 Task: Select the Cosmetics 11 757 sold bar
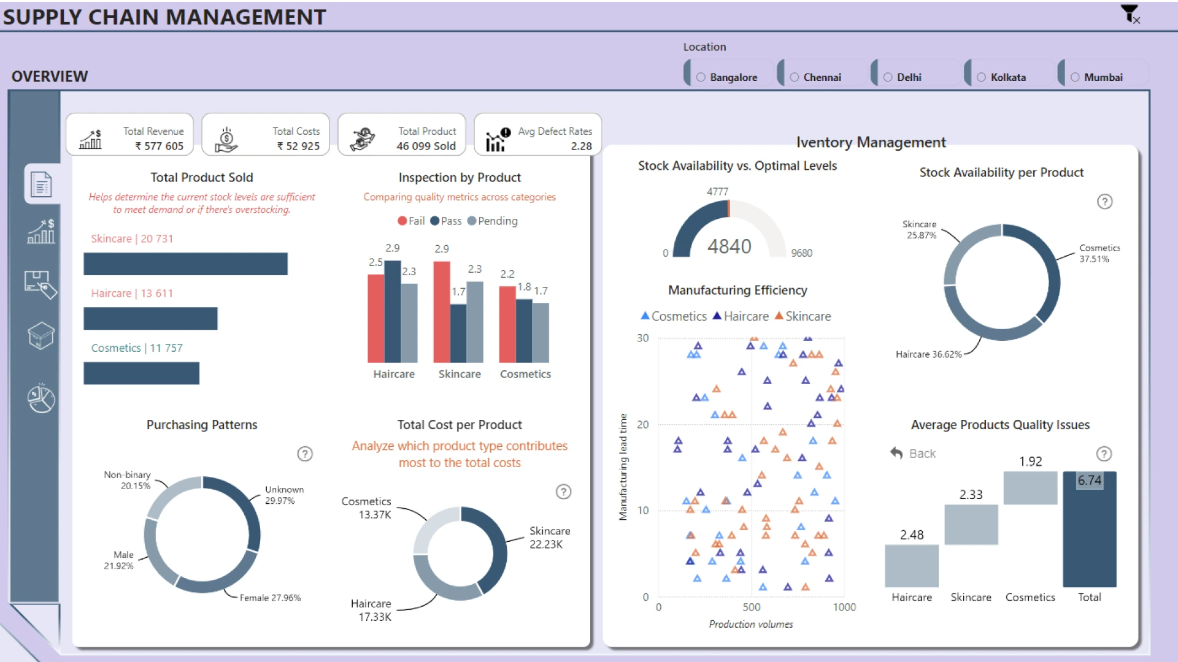point(141,373)
